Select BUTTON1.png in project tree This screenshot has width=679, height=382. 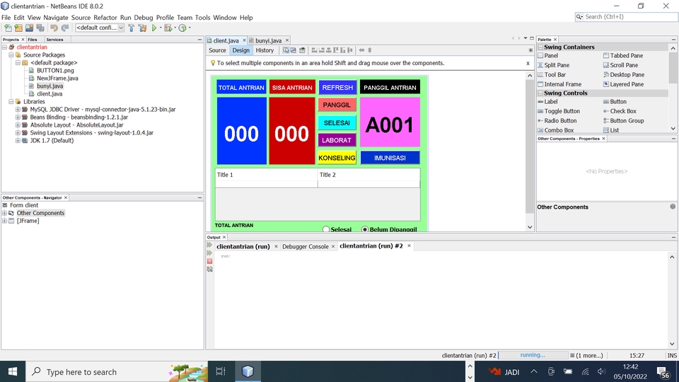(55, 71)
